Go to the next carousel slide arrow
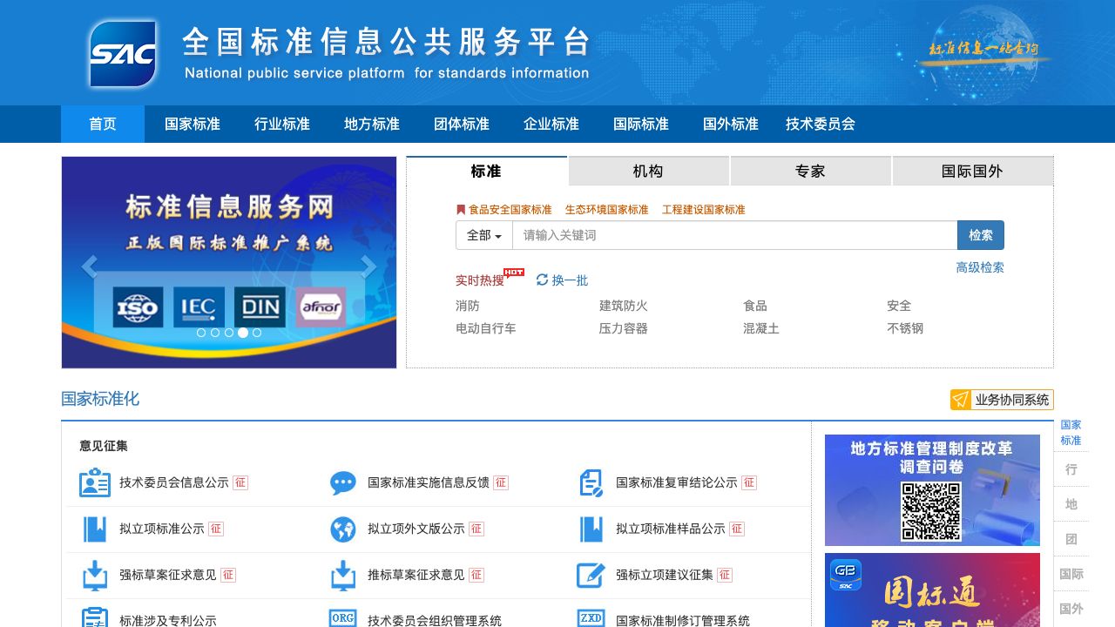The height and width of the screenshot is (627, 1115). click(x=368, y=267)
